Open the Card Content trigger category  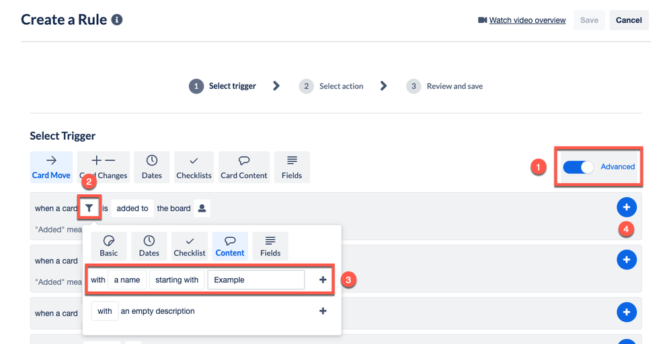(244, 167)
